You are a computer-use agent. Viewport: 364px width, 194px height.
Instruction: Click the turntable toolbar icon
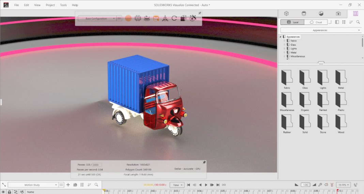pos(147,18)
